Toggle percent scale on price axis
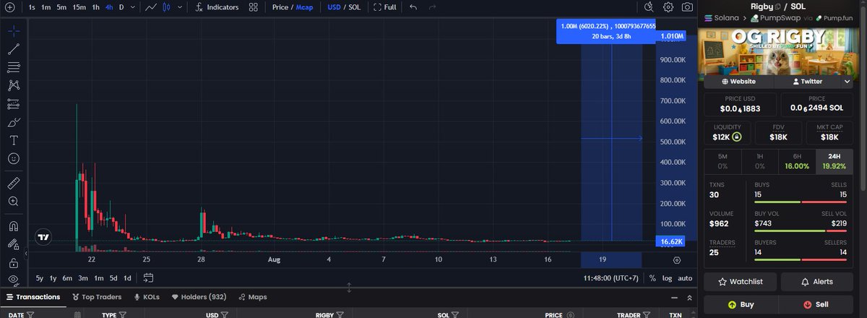This screenshot has height=318, width=867. (x=652, y=278)
